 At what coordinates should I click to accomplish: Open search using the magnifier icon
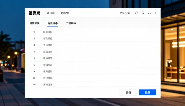(143, 13)
